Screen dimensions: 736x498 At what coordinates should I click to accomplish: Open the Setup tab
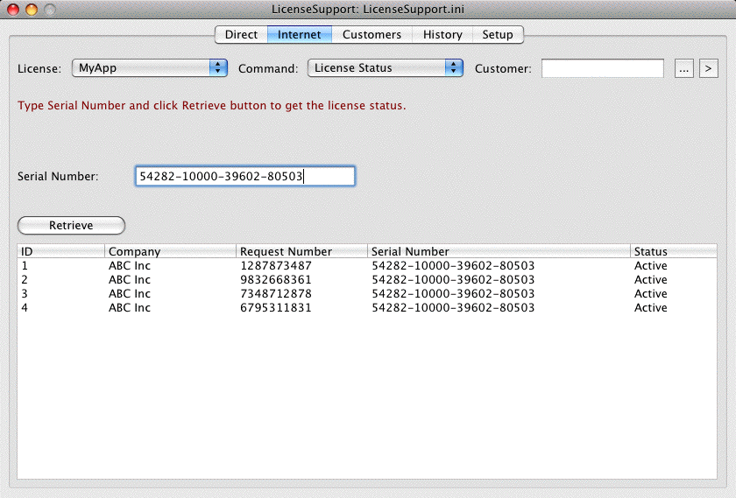[x=498, y=35]
